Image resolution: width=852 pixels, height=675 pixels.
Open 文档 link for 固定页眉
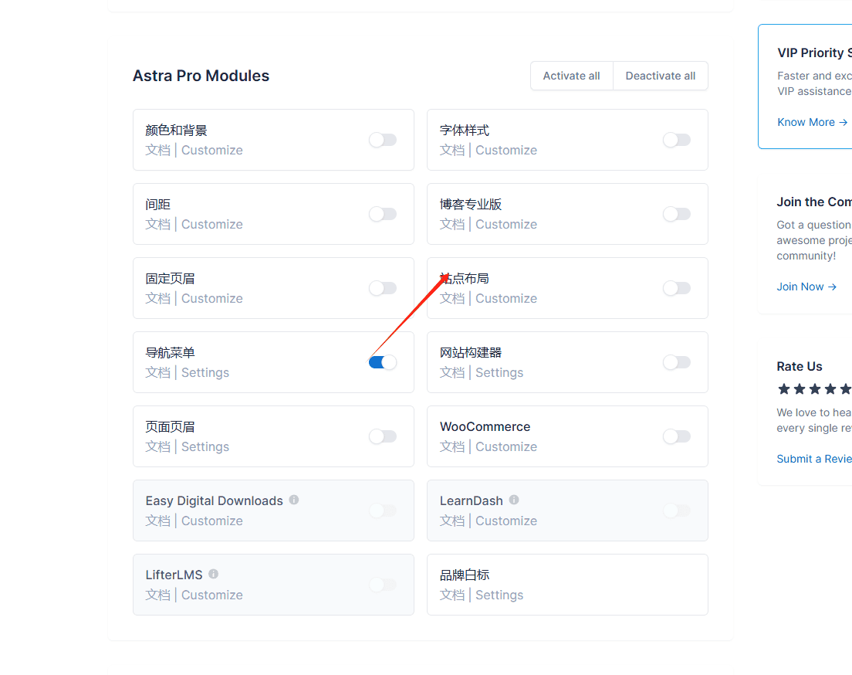157,298
